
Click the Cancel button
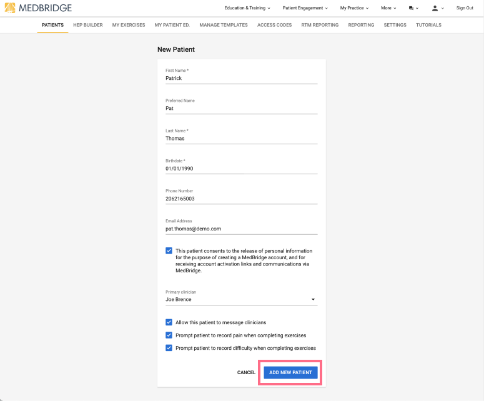tap(246, 372)
